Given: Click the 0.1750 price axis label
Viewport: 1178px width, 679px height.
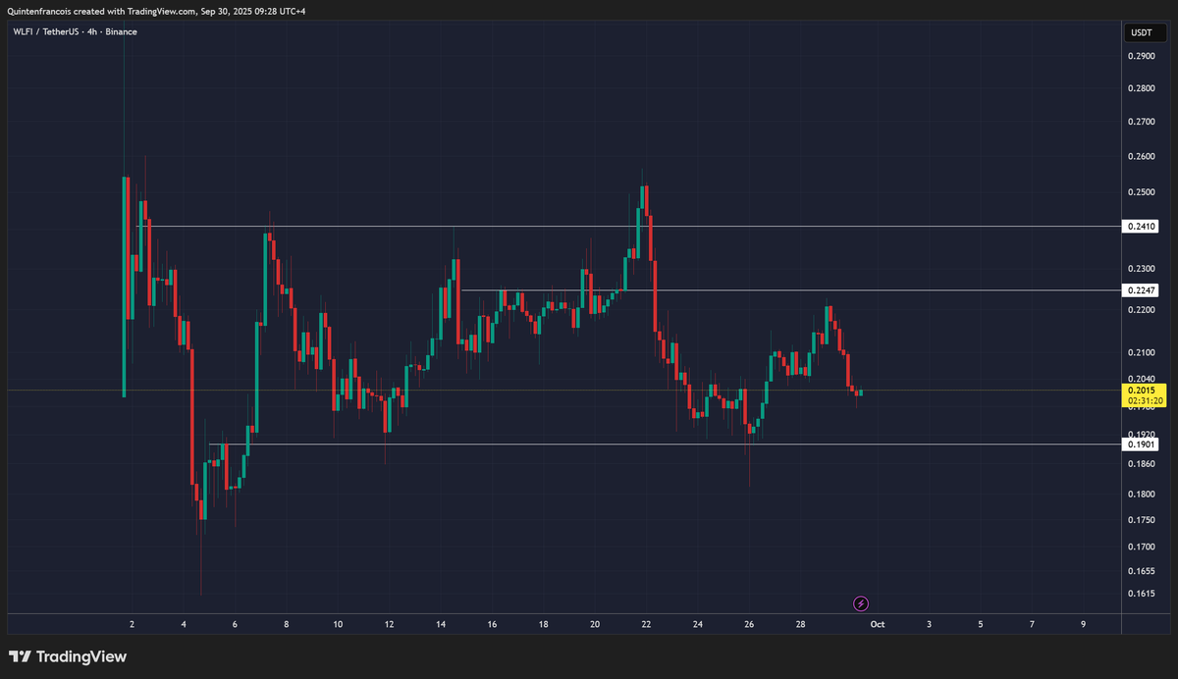Looking at the screenshot, I should [1142, 518].
